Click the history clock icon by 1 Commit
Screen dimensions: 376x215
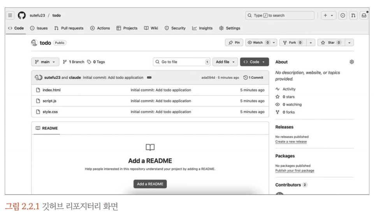click(245, 78)
